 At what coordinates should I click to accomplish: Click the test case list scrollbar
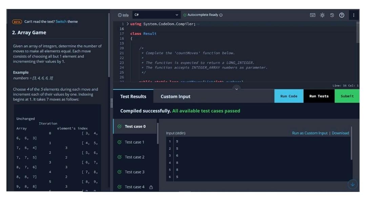158,134
